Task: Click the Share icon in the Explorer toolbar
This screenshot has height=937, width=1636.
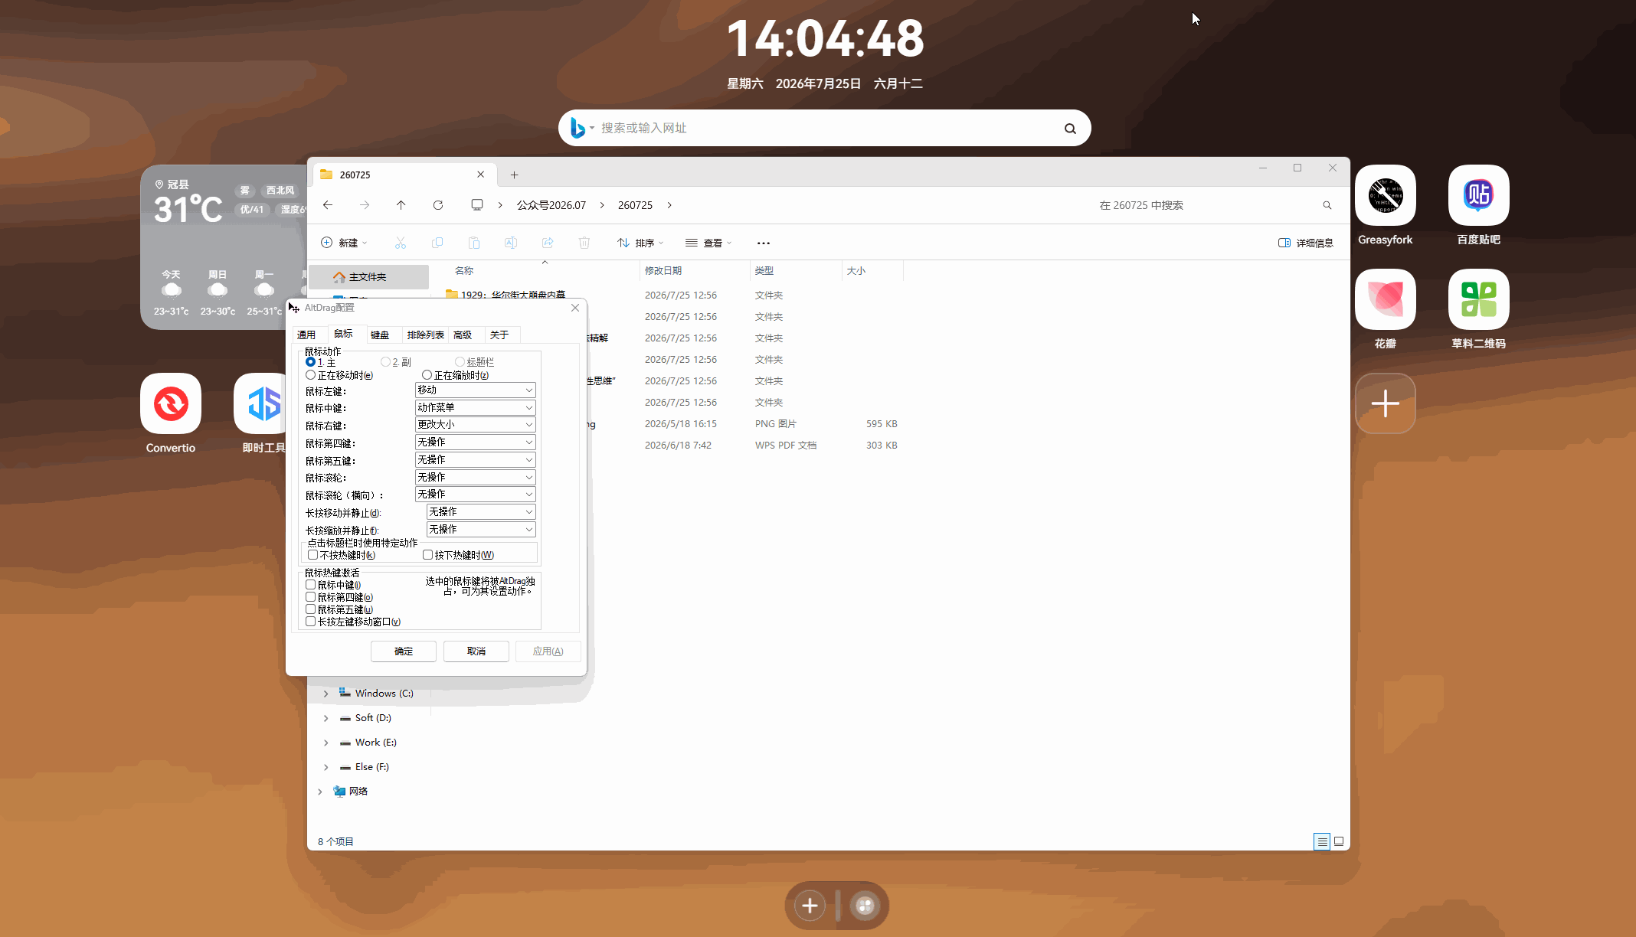Action: coord(548,243)
